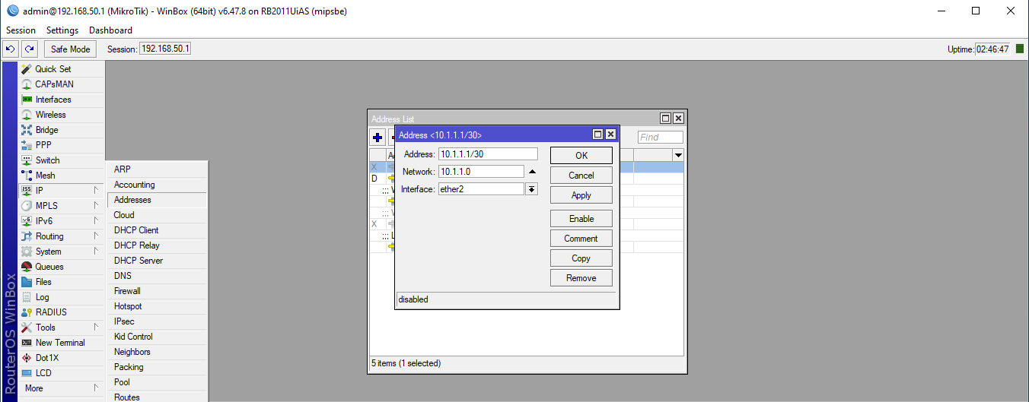1029x402 pixels.
Task: Click the Enable button
Action: [x=581, y=219]
